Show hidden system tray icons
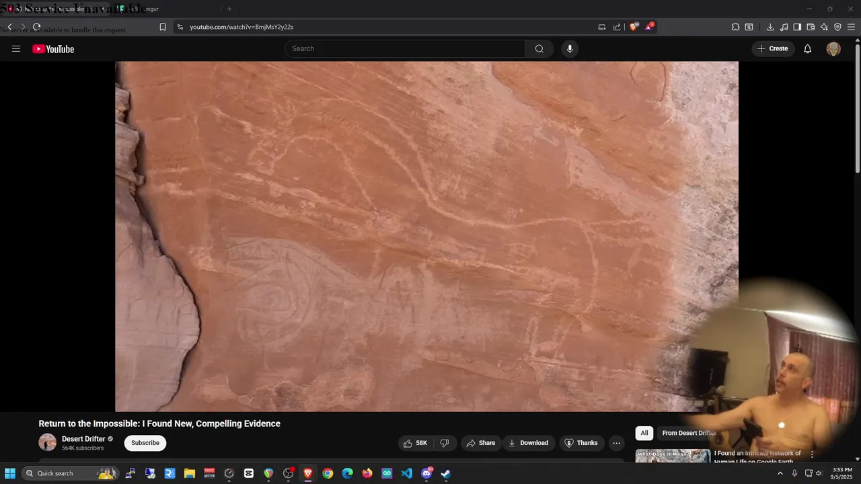 (780, 473)
